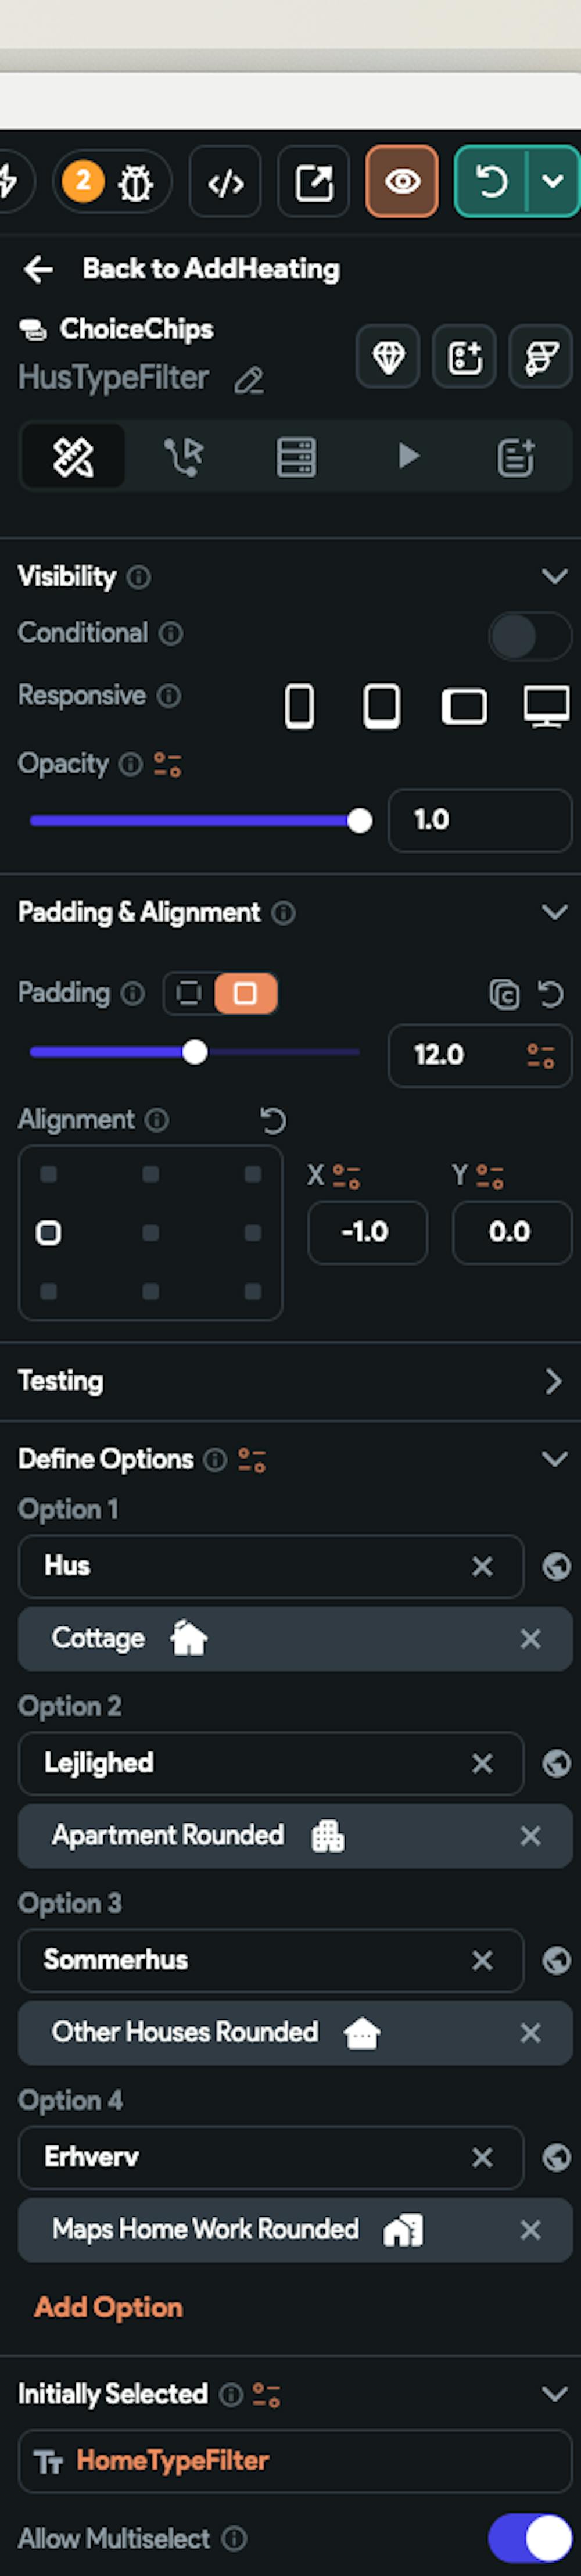Click the add-to-component icon next to the diamond
Screen dimensions: 581x2576
463,357
